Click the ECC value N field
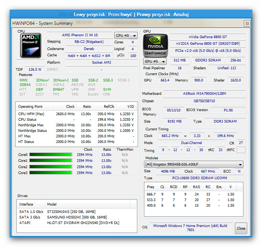 coord(239,171)
